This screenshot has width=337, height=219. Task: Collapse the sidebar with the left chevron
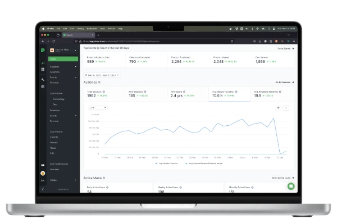[43, 189]
